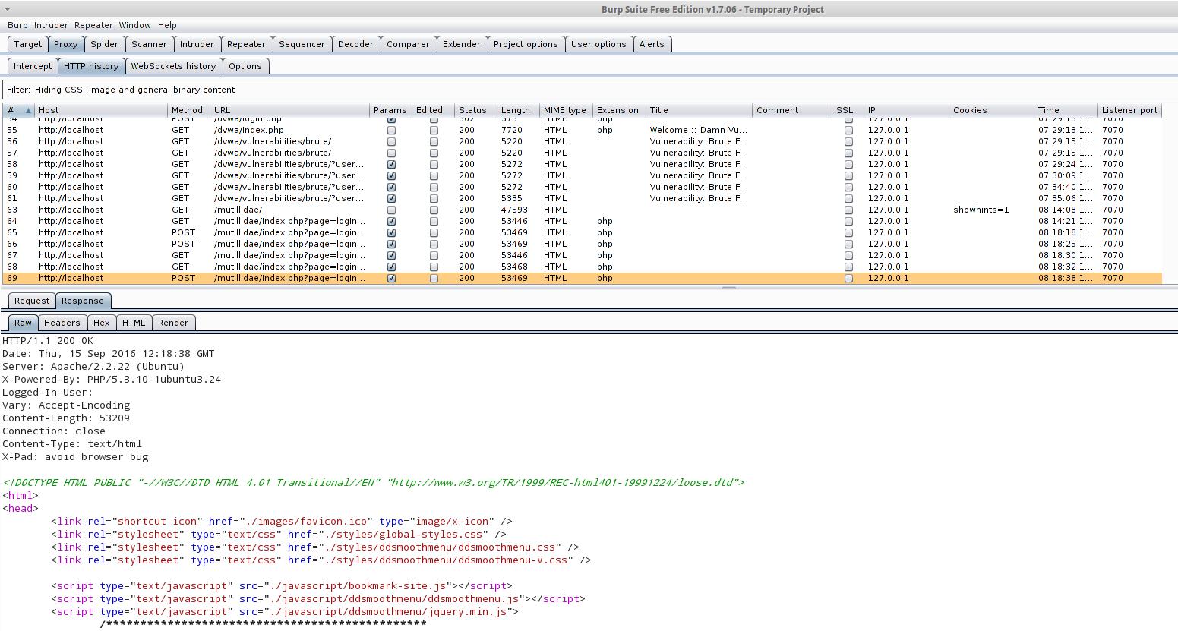Sort history by the Length column

[x=516, y=110]
